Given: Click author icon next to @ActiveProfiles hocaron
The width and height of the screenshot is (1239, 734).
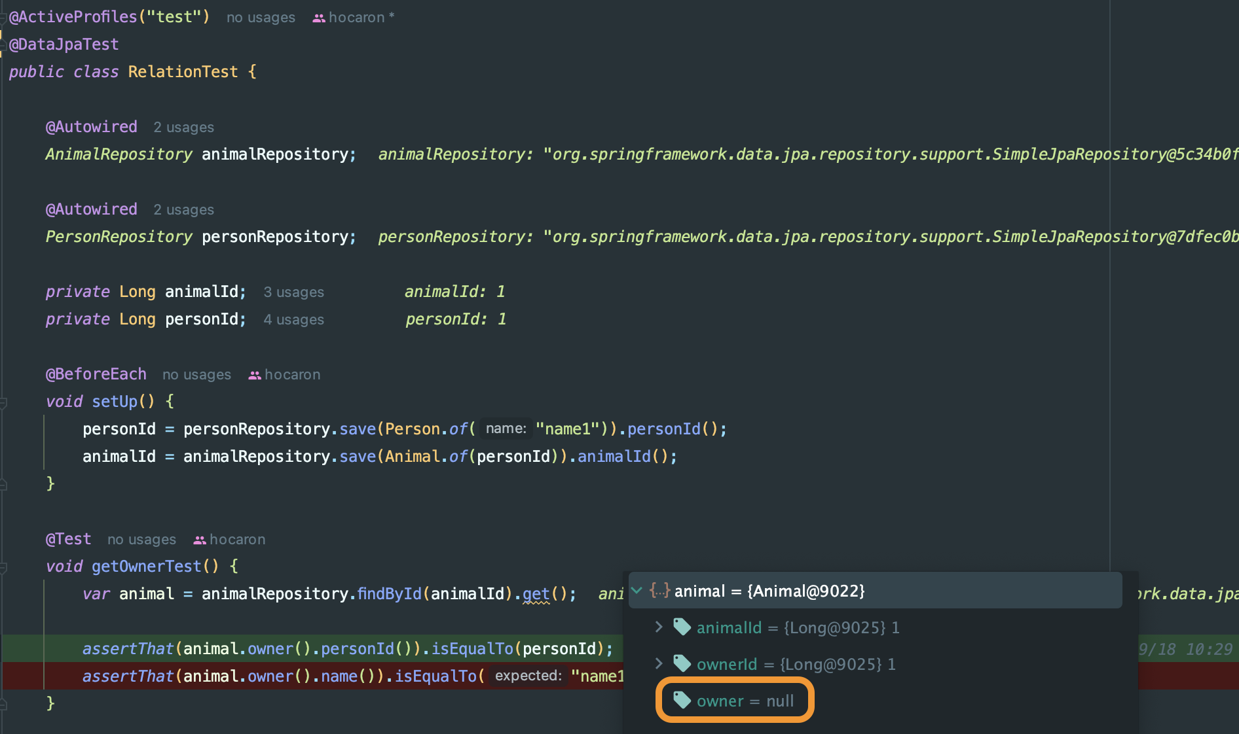Looking at the screenshot, I should pos(319,18).
